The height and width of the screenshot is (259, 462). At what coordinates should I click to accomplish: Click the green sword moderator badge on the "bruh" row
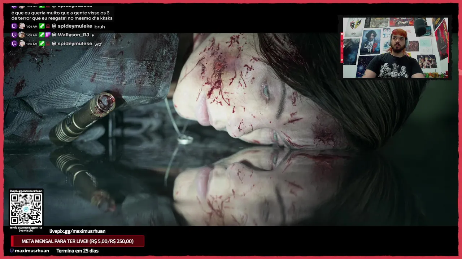[x=42, y=26]
